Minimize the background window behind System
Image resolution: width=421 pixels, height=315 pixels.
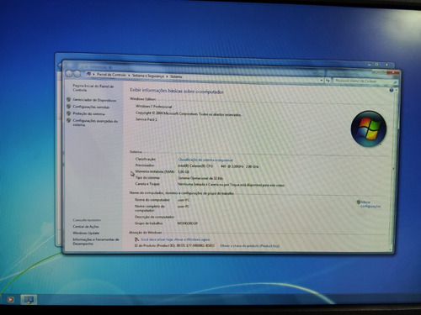click(x=369, y=65)
